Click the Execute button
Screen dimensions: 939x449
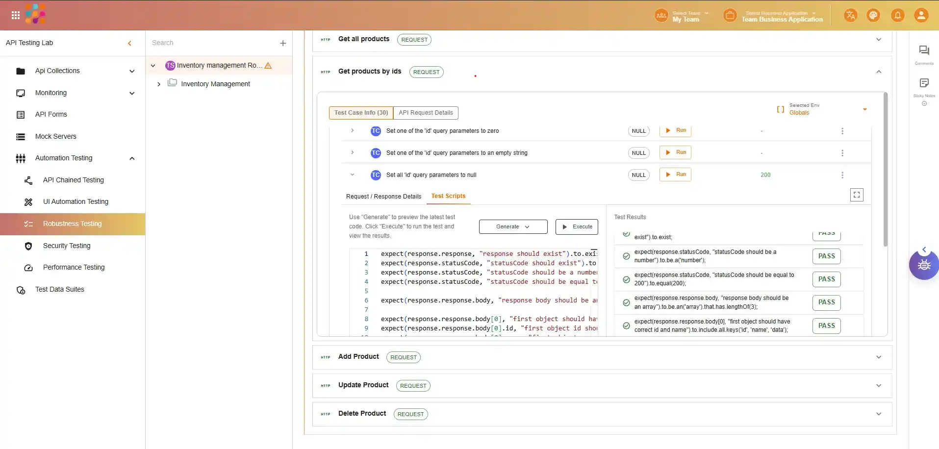click(577, 227)
